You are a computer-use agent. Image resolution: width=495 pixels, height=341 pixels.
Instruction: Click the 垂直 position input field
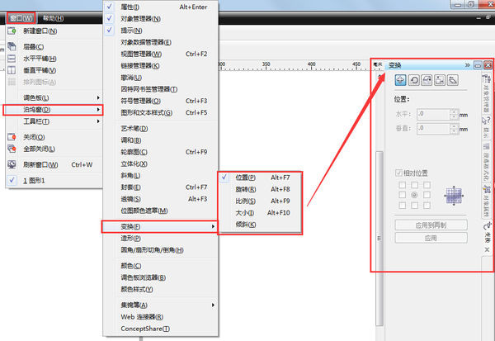point(434,129)
